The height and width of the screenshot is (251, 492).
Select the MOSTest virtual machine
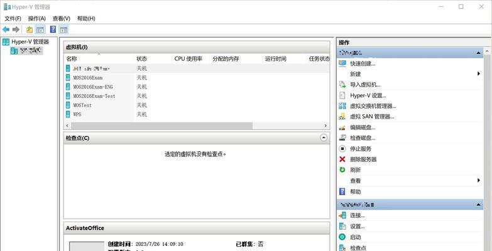(x=197, y=105)
